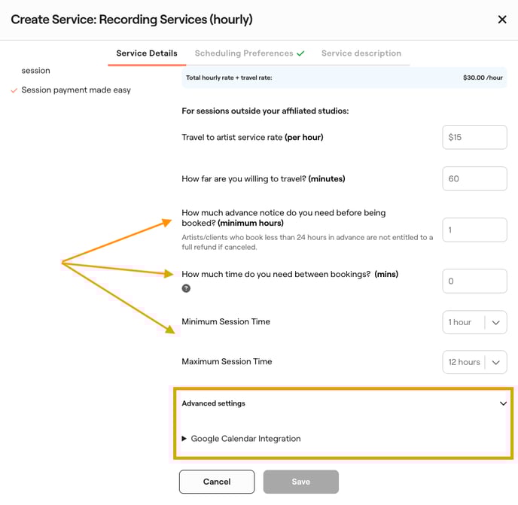The width and height of the screenshot is (518, 505).
Task: Click the checkmark next to Session payment made easy
Action: point(14,90)
